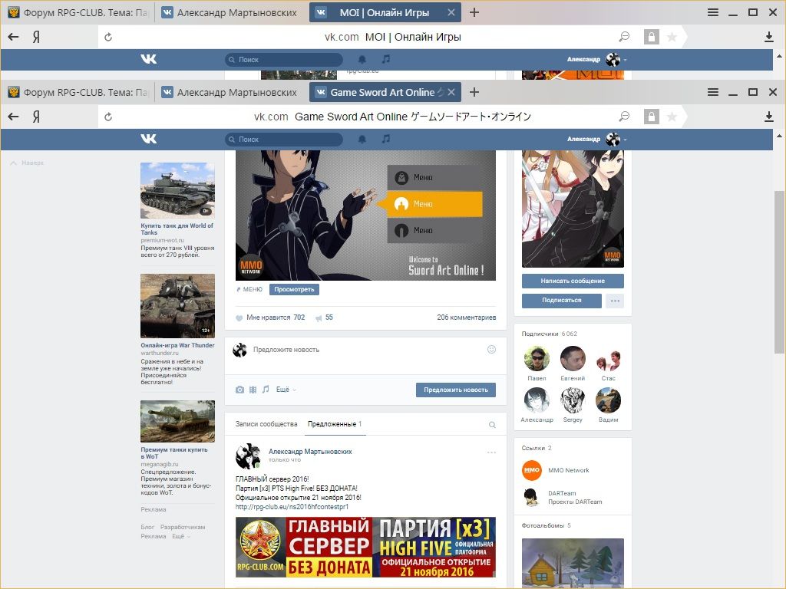Screen dimensions: 786x589
Task: Open Александр profile dropdown in rear header
Action: pos(596,60)
